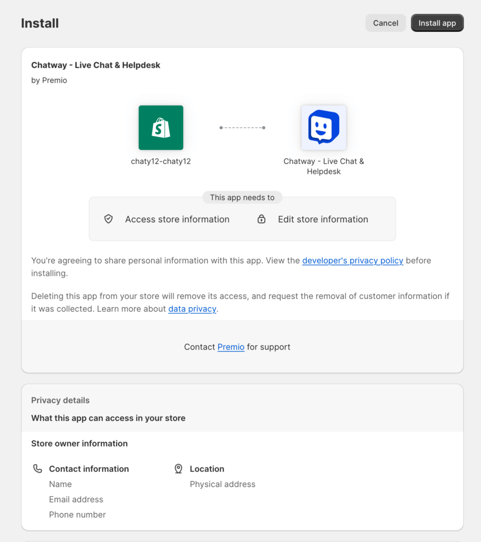Image resolution: width=481 pixels, height=542 pixels.
Task: Click the Chatway - Live Chat & Helpdesk title
Action: click(x=95, y=65)
